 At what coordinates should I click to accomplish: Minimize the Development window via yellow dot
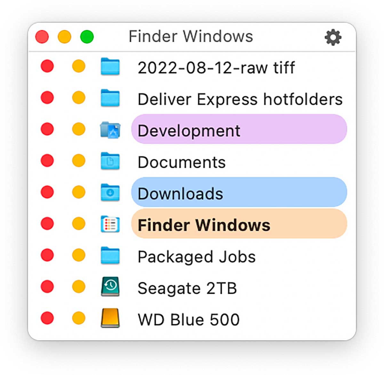[x=78, y=129]
